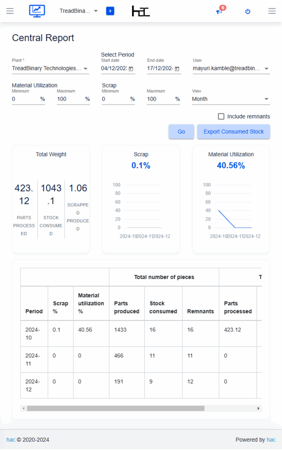Open the TreadBinary organization selector
The width and height of the screenshot is (282, 450).
click(x=79, y=11)
